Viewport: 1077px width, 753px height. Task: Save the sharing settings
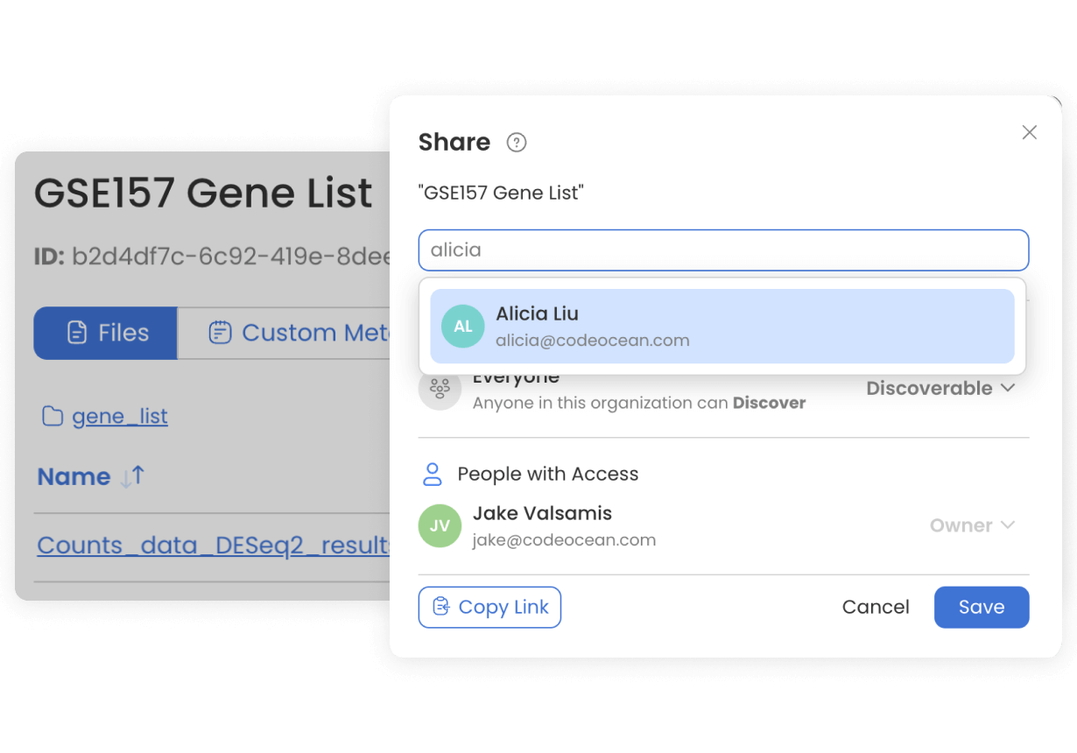tap(981, 607)
